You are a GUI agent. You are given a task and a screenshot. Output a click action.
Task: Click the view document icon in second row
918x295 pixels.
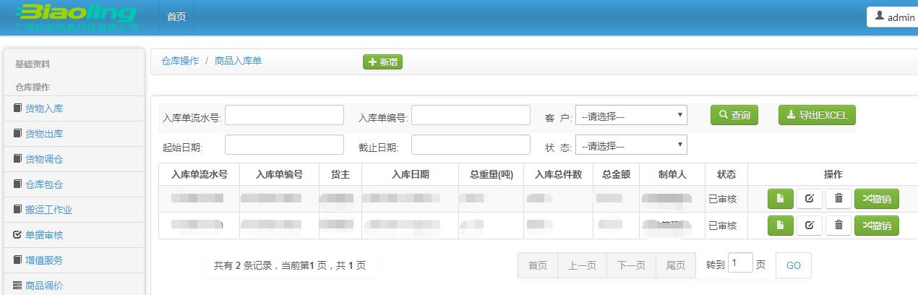(x=780, y=226)
